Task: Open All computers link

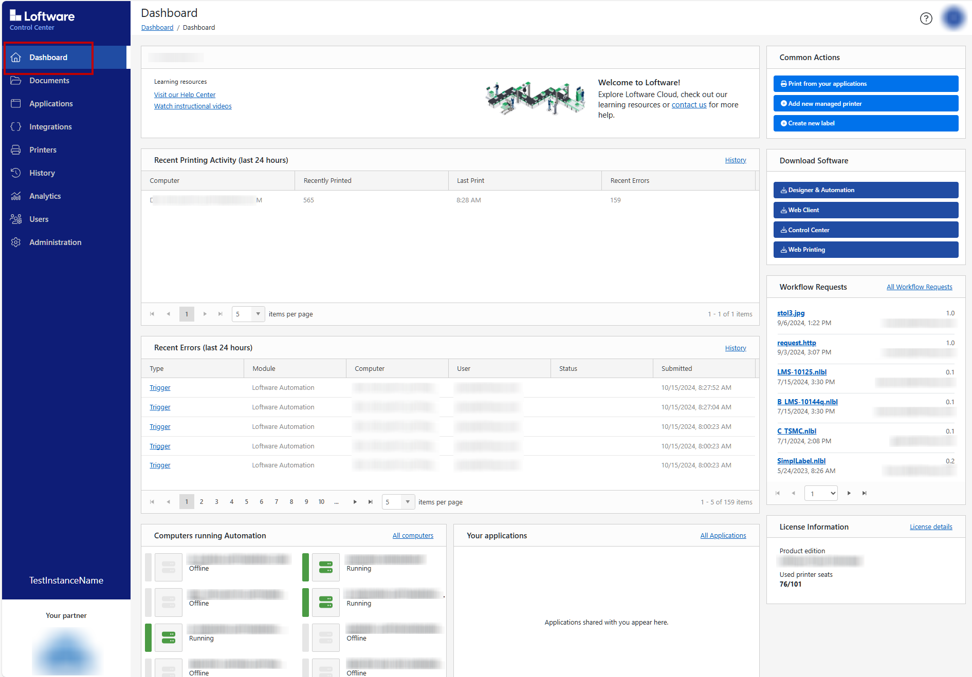Action: click(413, 535)
